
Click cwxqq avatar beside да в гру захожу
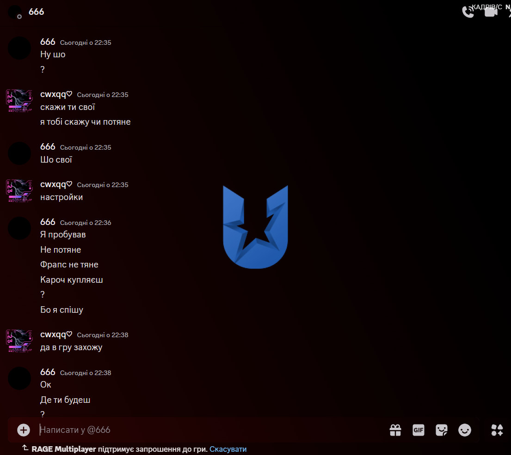coord(19,341)
